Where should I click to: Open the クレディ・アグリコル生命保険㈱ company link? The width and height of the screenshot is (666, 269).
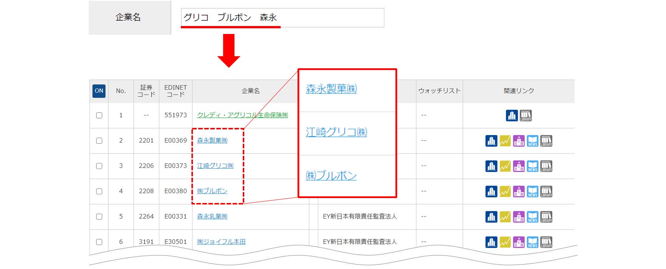(242, 115)
